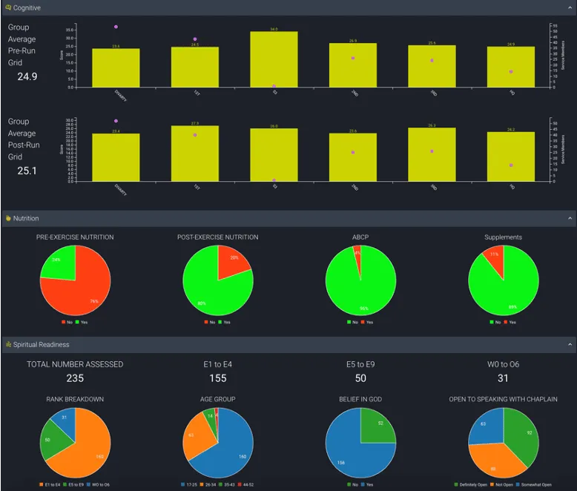Click the Post-Run Grid average value 25.1

click(x=27, y=171)
